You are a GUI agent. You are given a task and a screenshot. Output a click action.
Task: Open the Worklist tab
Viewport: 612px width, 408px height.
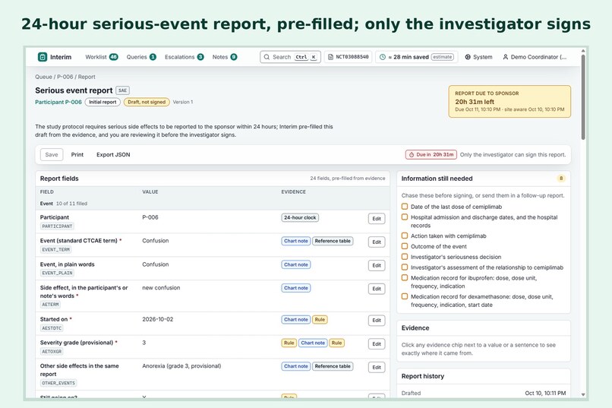click(x=102, y=57)
